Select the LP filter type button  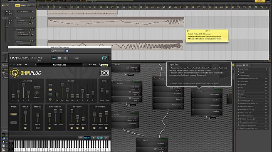(x=50, y=85)
